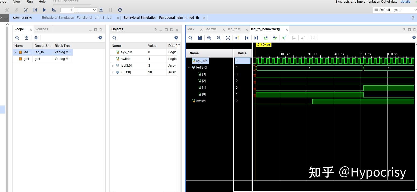Collapse the led[3:0] bus in waveform
The image size is (417, 192).
189,67
